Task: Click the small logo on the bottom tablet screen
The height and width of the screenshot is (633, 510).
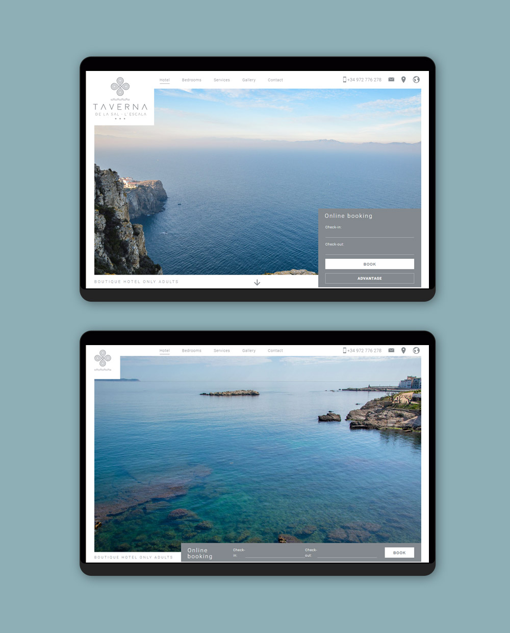Action: click(x=103, y=359)
